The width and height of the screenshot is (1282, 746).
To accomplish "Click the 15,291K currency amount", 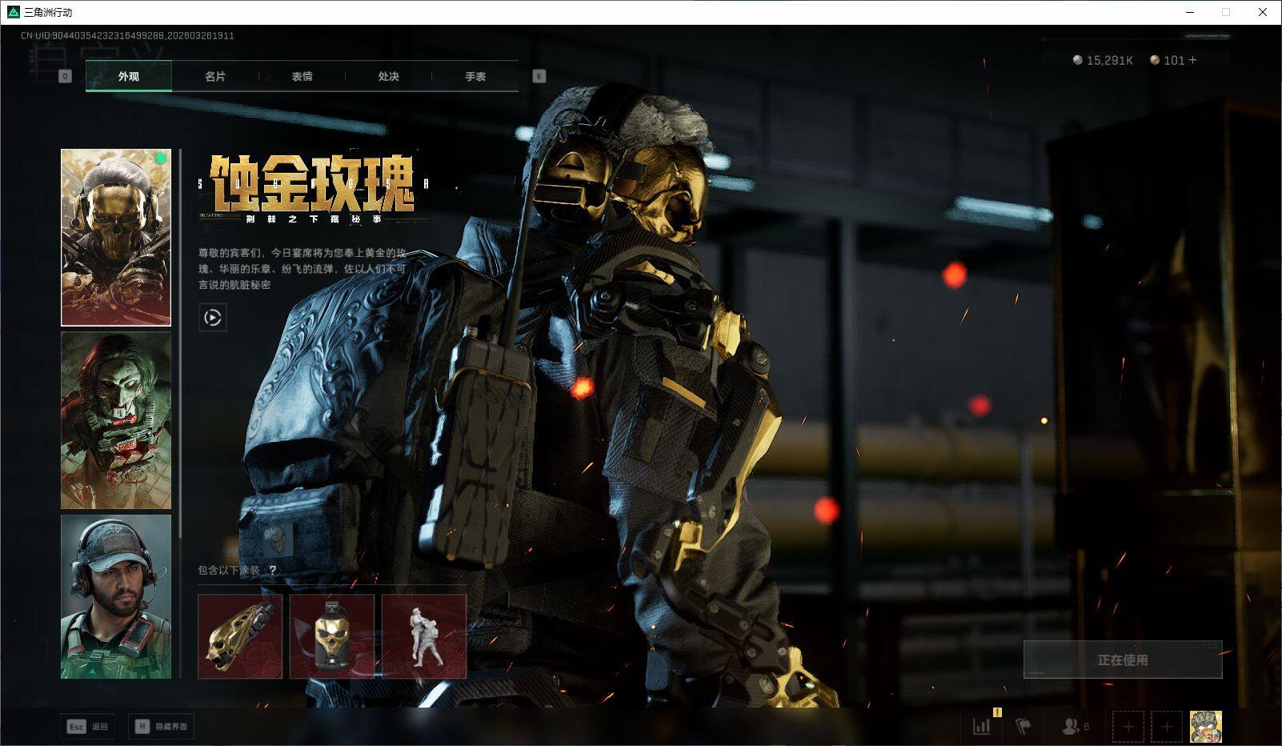I will tap(1110, 60).
